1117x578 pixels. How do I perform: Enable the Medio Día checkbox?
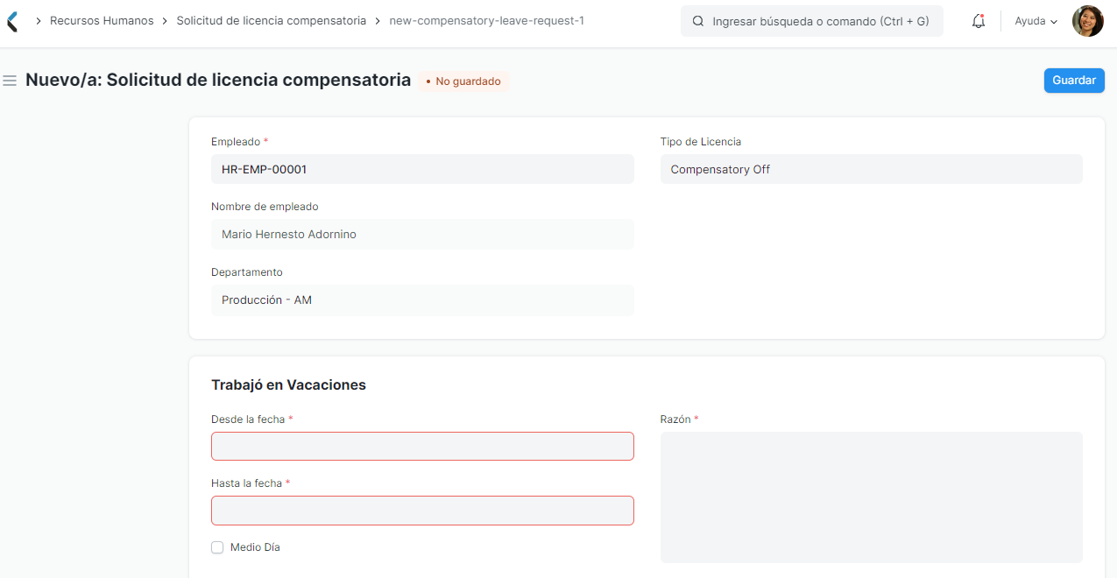tap(217, 547)
